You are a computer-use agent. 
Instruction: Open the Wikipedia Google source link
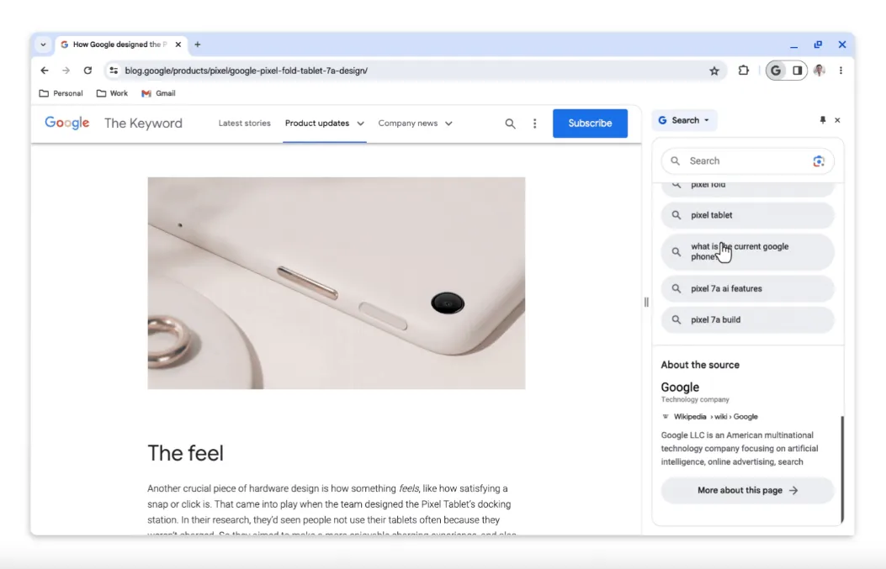709,417
